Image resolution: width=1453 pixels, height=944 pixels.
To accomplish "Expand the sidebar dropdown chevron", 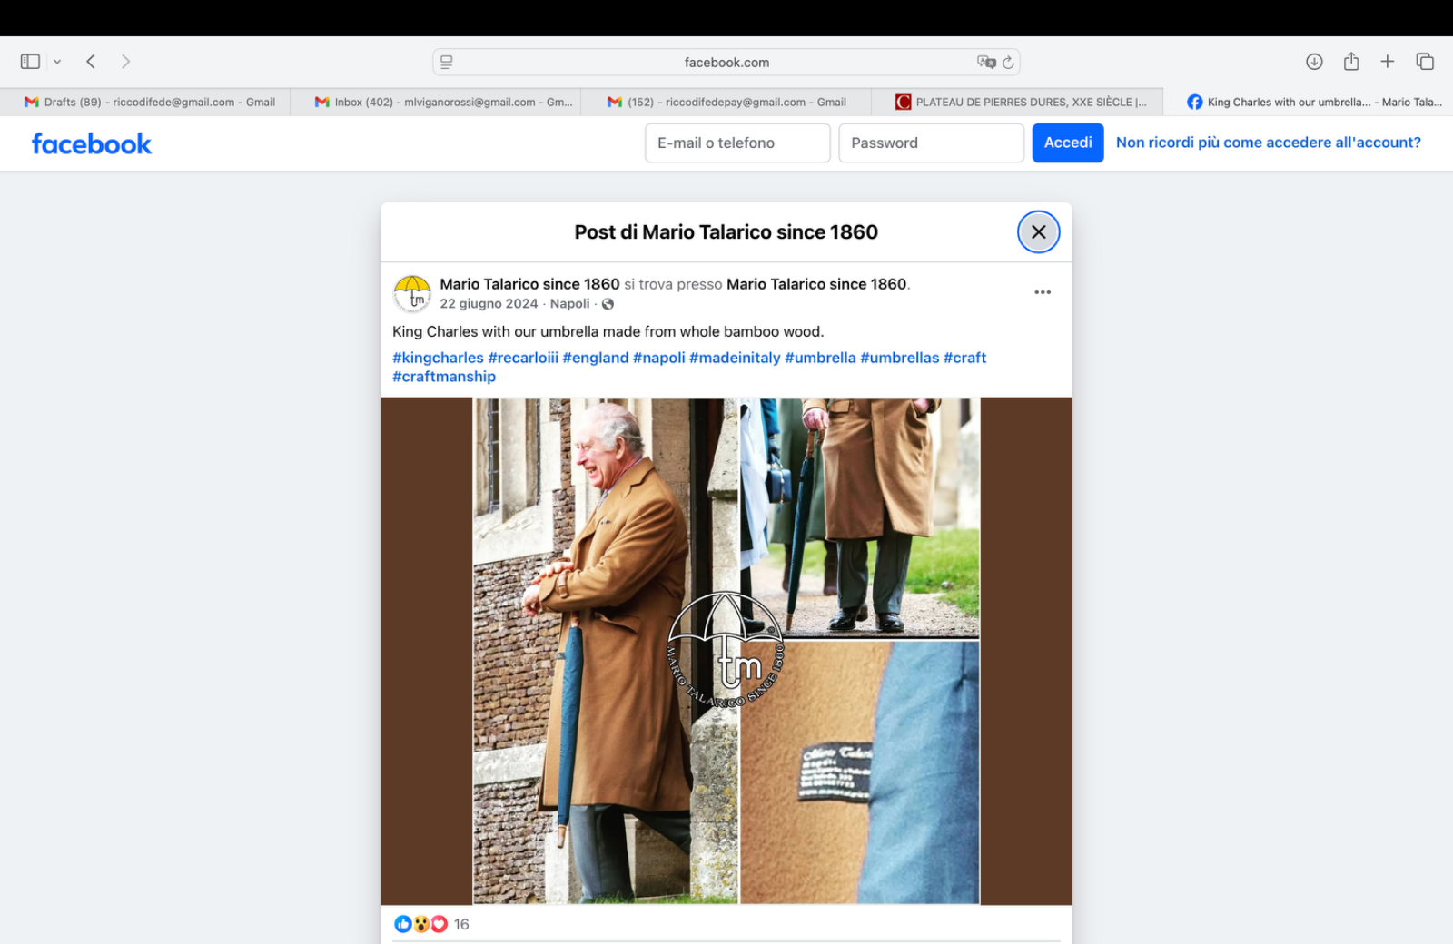I will click(x=57, y=62).
